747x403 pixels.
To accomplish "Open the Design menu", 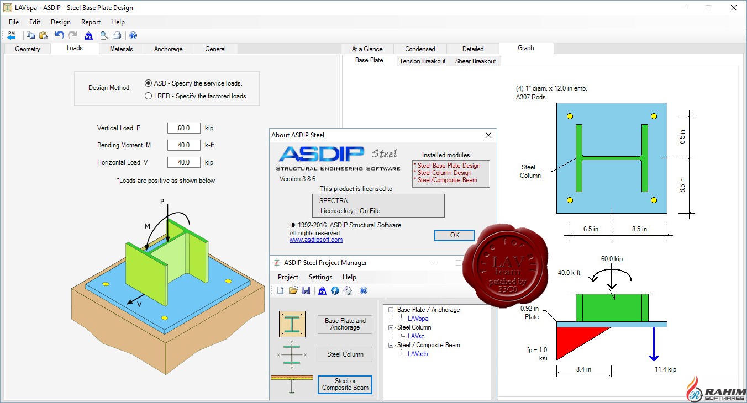I will coord(60,22).
